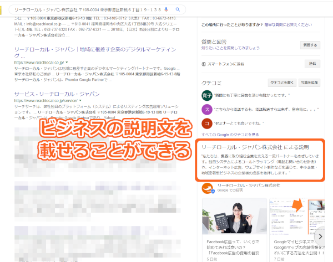Click リーチローカル・ジャパン株式会社 による説明 heading

click(x=255, y=147)
